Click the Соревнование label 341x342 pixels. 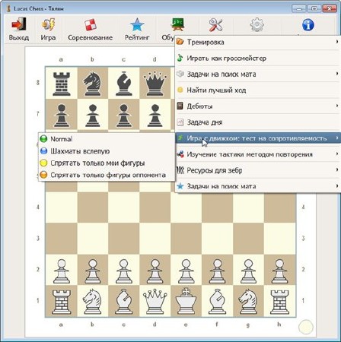(x=91, y=38)
